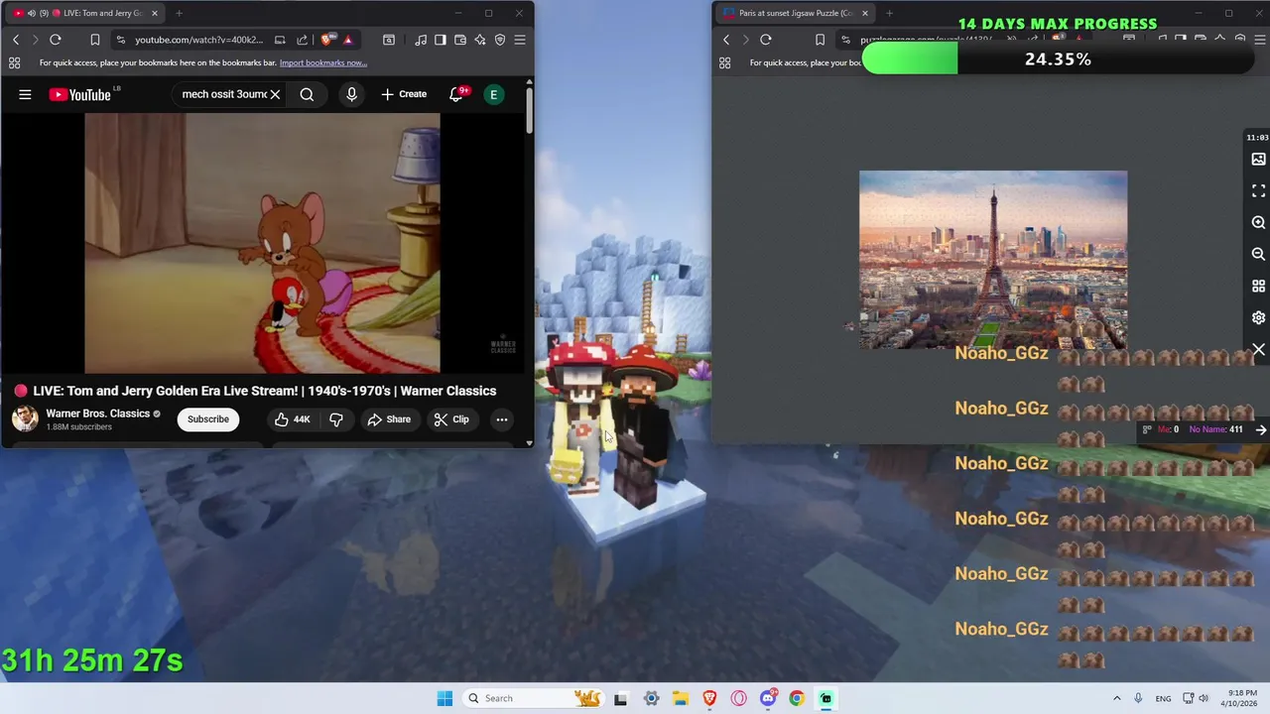Image resolution: width=1270 pixels, height=714 pixels.
Task: Open Warner Bros. Classics channel name
Action: (97, 414)
